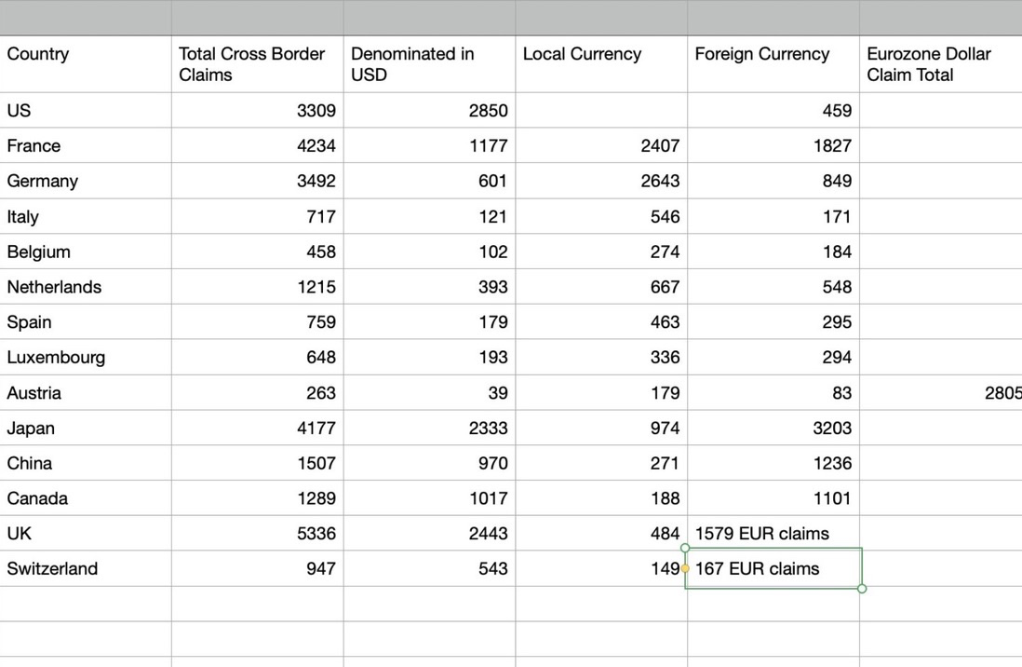Viewport: 1022px width, 667px height.
Task: Select the Total Cross Border Claims header
Action: click(258, 64)
